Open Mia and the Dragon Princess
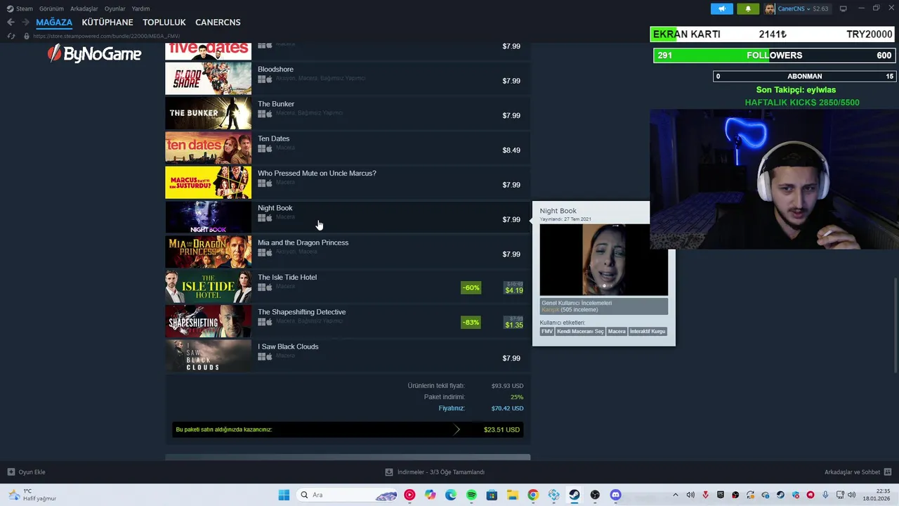Image resolution: width=899 pixels, height=506 pixels. 303,242
